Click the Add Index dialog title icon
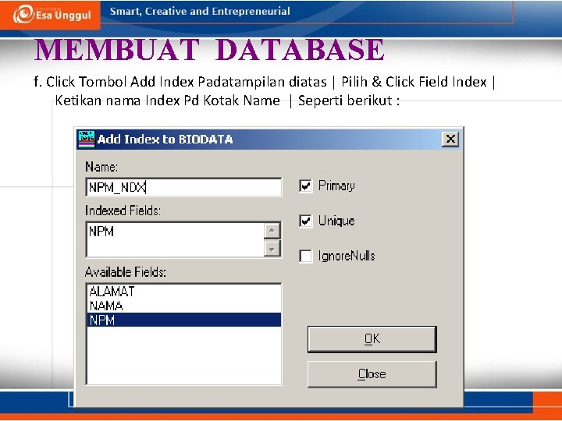The image size is (562, 421). (87, 140)
